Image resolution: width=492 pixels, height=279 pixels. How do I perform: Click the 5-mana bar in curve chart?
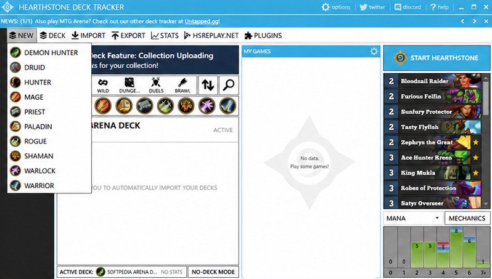[456, 248]
